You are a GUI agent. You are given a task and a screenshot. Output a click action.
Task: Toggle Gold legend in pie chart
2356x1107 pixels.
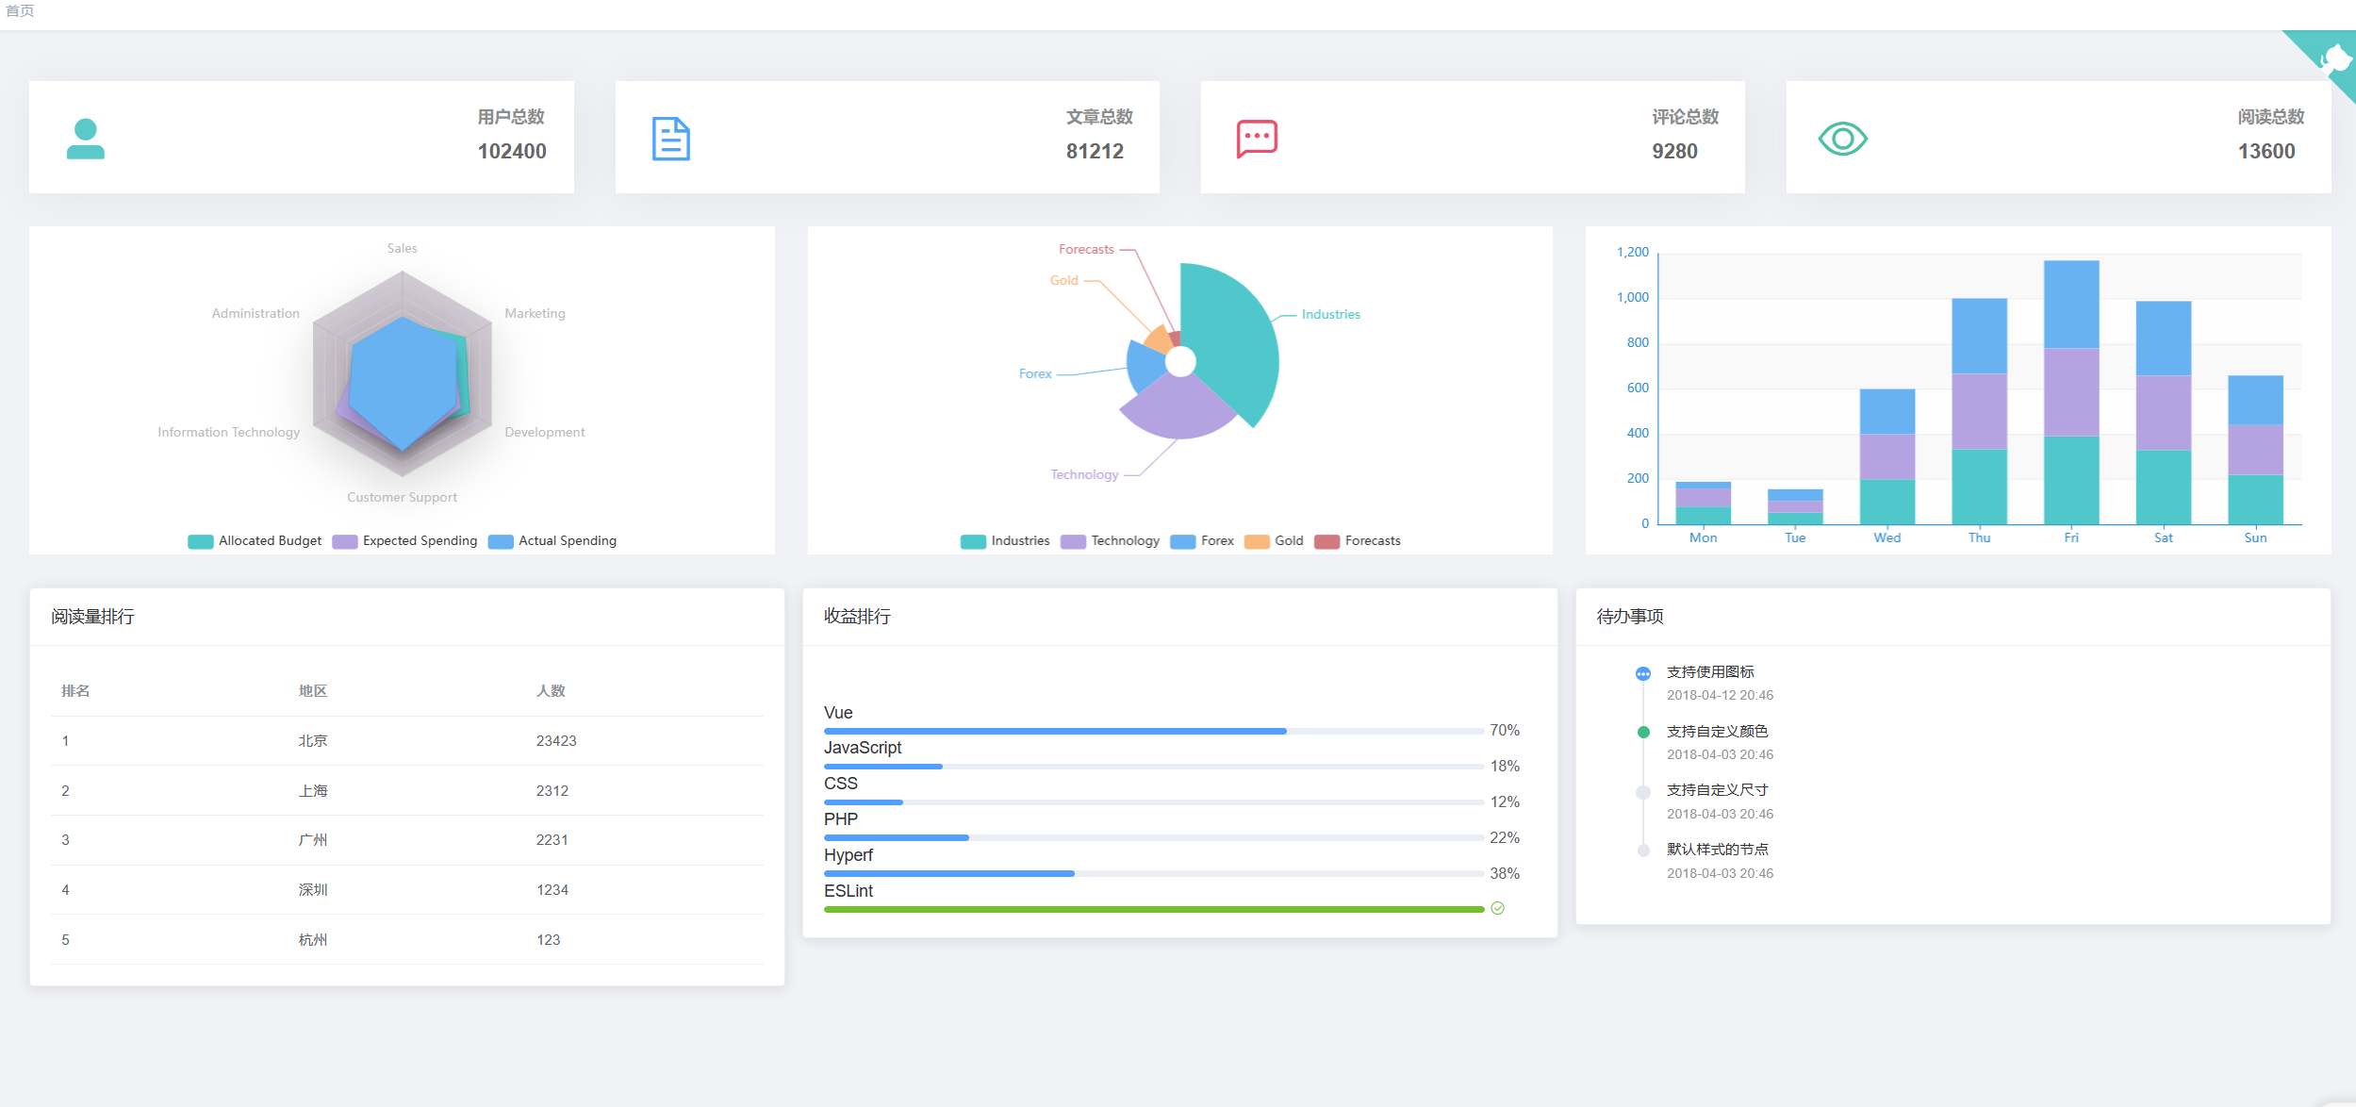click(x=1274, y=540)
